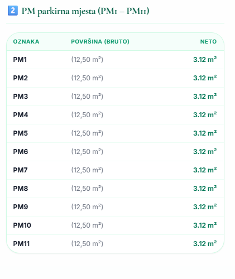This screenshot has height=279, width=235.
Task: Select the PM3 parking spot label
Action: point(21,97)
